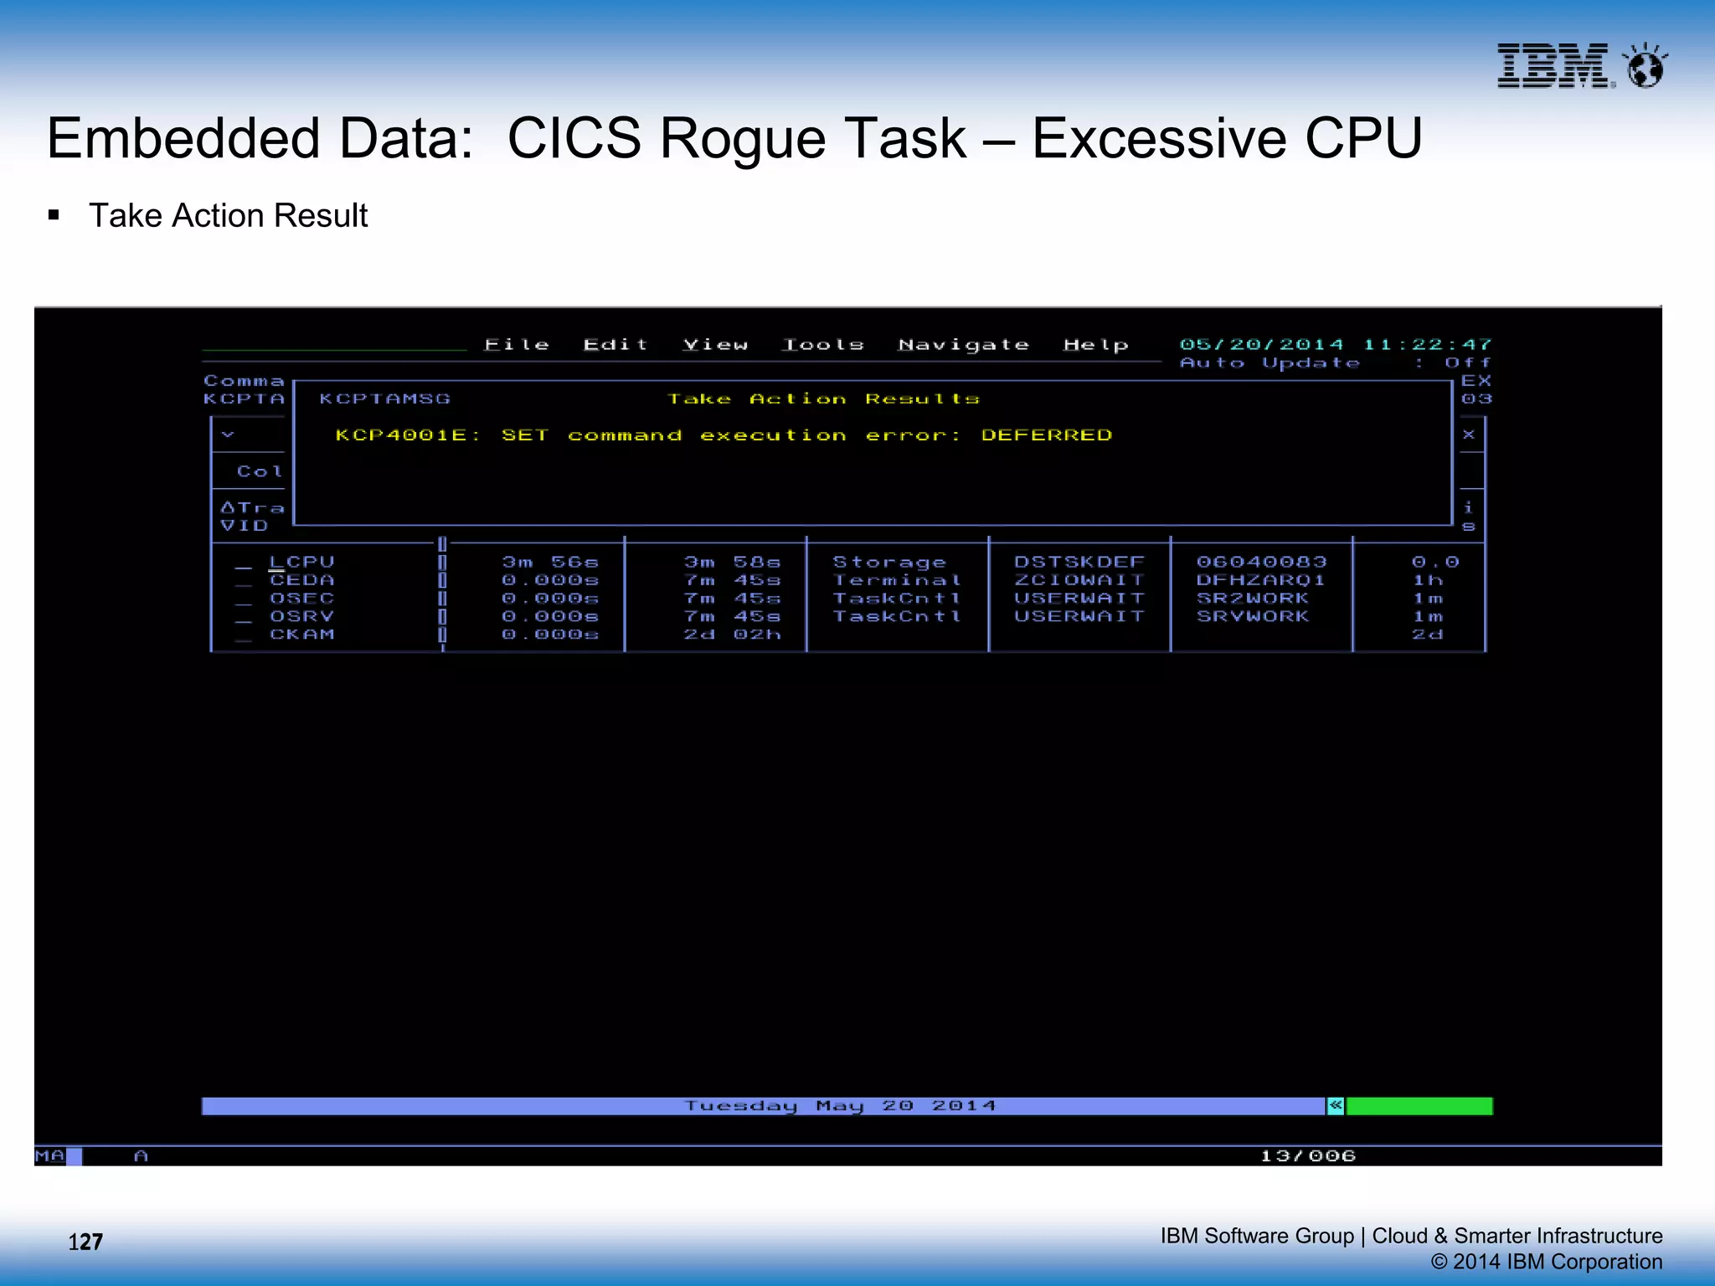Click the Col heading at left
This screenshot has width=1715, height=1286.
point(260,471)
